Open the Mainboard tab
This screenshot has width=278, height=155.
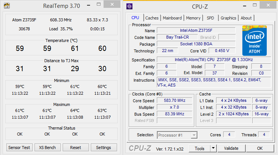click(x=172, y=18)
